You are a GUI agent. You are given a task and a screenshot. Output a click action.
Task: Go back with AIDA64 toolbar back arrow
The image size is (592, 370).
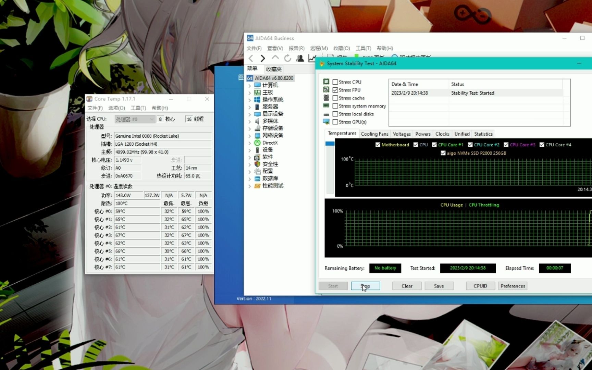coord(251,58)
